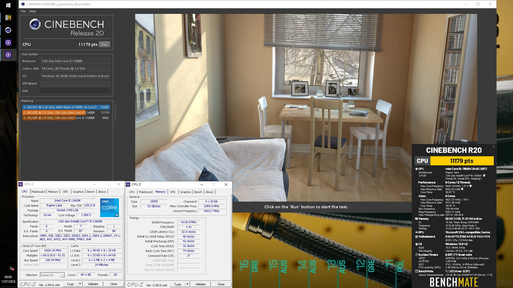Click Close button in left CPU-Z

click(114, 284)
